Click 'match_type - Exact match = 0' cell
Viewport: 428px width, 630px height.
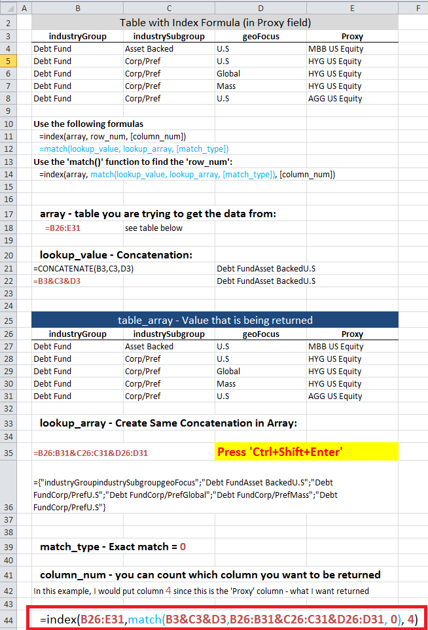(113, 547)
